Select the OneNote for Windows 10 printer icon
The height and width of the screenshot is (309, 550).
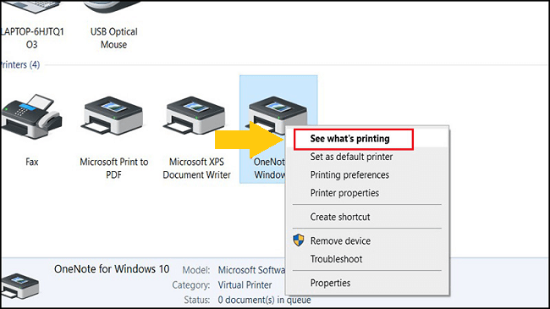click(278, 116)
